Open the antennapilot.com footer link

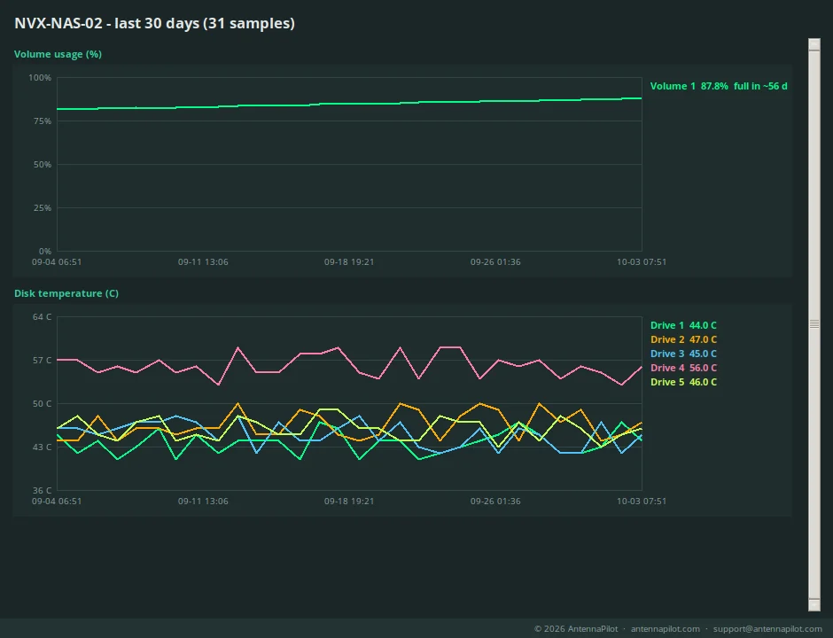(x=666, y=629)
